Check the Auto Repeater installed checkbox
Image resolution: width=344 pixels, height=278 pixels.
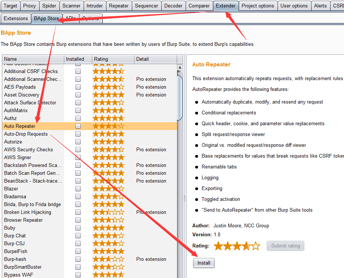(x=78, y=126)
